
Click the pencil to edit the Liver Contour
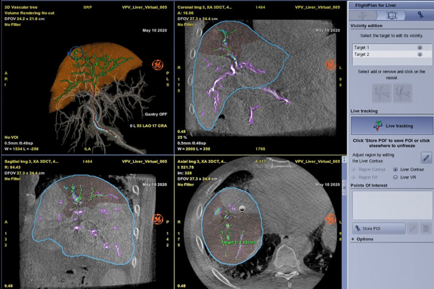pos(426,158)
